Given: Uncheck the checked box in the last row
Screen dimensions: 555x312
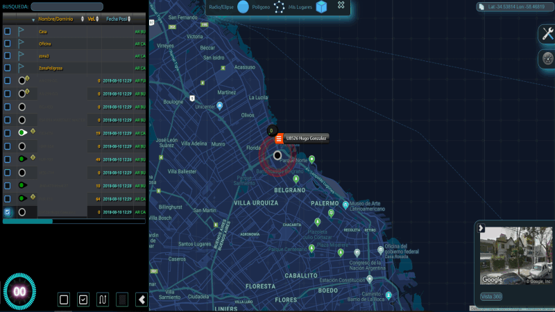Looking at the screenshot, I should tap(7, 212).
